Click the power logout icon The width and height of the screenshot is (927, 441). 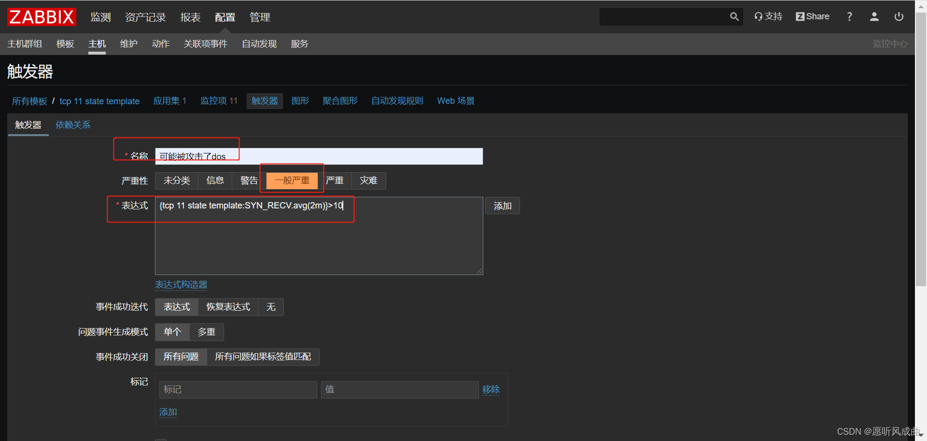(899, 17)
